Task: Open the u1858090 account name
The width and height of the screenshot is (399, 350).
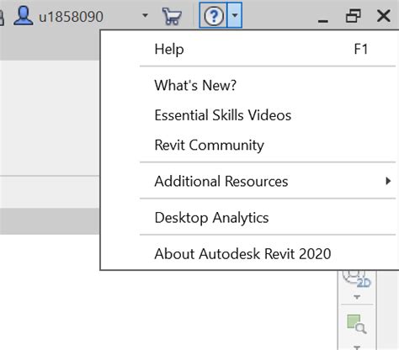Action: tap(71, 17)
